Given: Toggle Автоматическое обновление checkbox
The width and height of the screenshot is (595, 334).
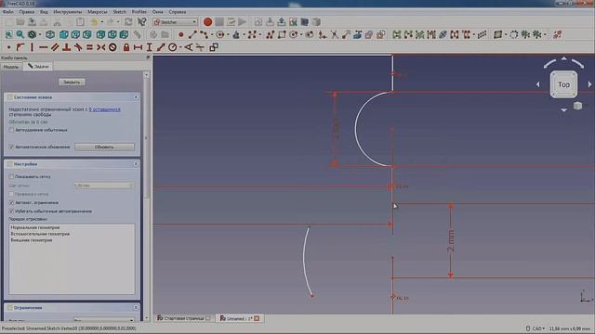Looking at the screenshot, I should pos(11,147).
